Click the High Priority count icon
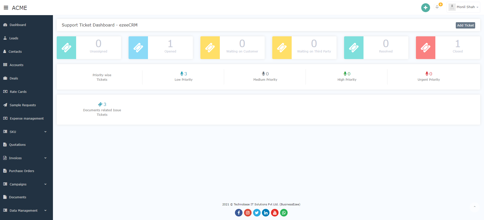484x220 pixels. (345, 74)
